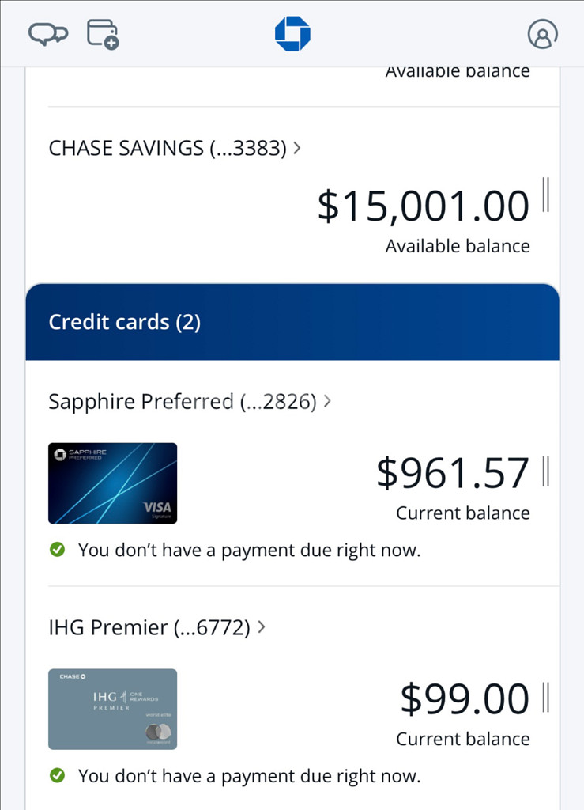Open the chat support icon
584x810 pixels.
tap(48, 34)
